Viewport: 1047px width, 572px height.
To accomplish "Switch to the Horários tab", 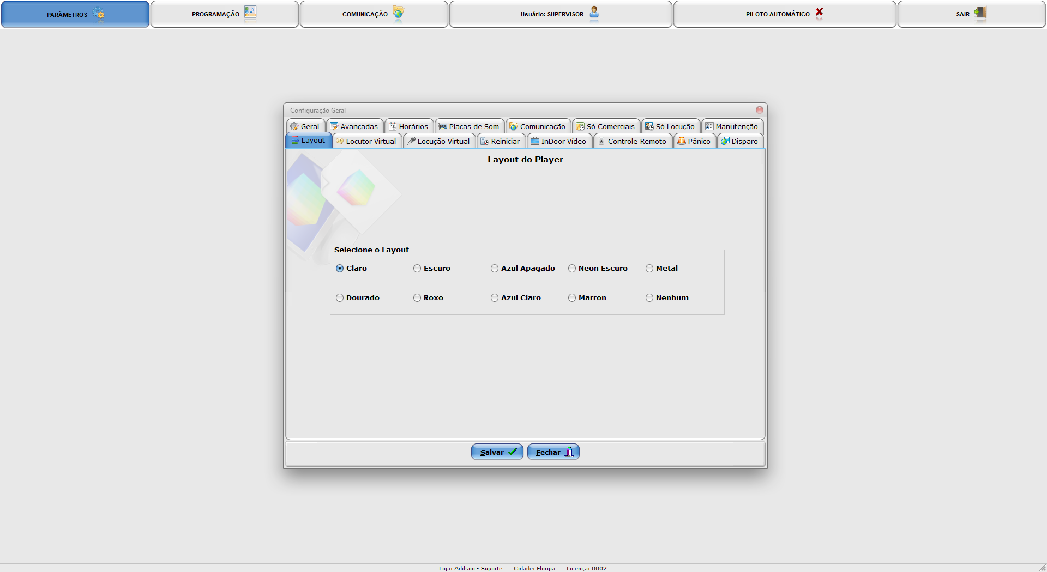I will pos(409,126).
